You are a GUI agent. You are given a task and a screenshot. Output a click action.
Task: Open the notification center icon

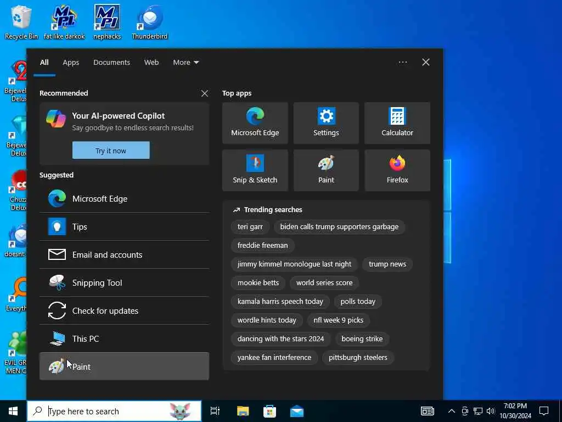544,411
